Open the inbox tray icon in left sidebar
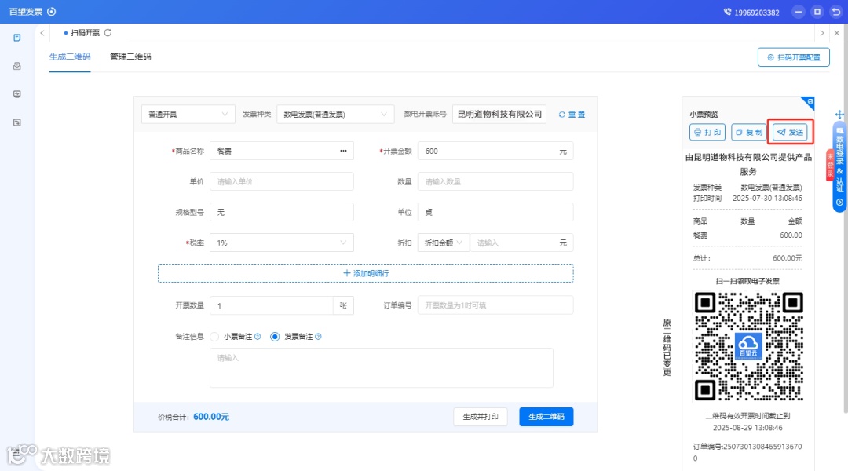 pos(17,66)
